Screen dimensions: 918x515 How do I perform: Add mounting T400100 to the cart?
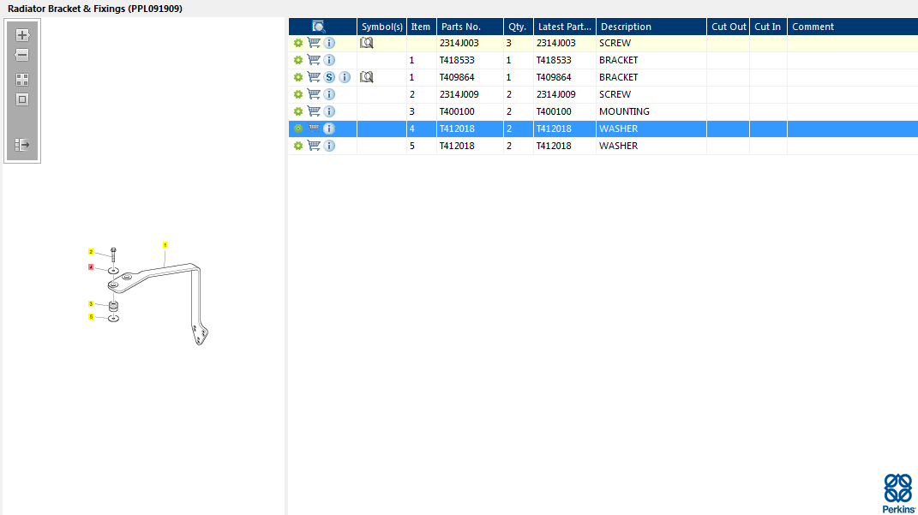point(314,111)
